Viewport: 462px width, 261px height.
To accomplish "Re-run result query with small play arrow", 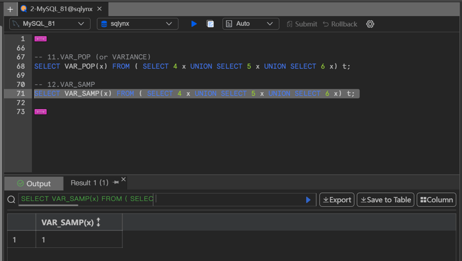I will [308, 200].
